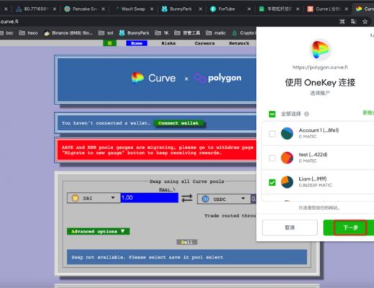This screenshot has height=288, width=374.
Task: Open the USDC token dropdown
Action: click(x=224, y=199)
